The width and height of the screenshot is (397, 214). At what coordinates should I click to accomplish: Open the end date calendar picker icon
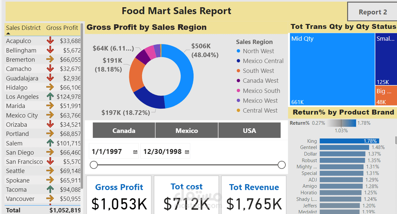tap(187, 152)
